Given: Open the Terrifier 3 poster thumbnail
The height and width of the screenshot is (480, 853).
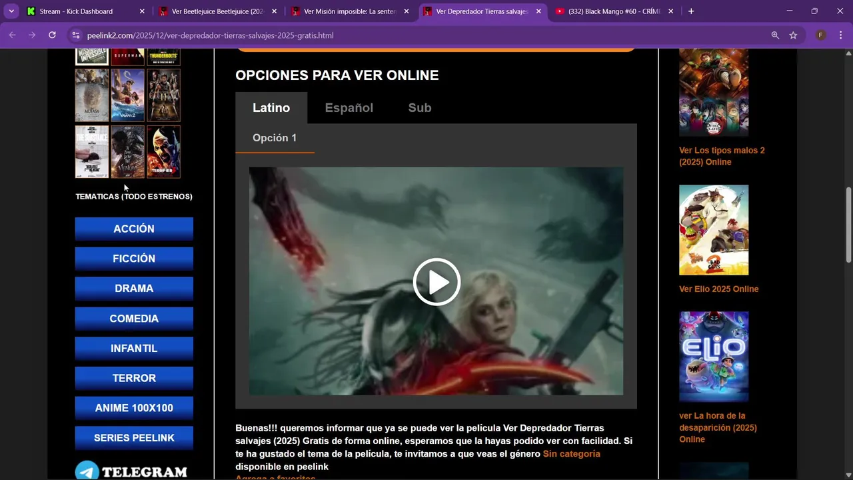Looking at the screenshot, I should (x=164, y=152).
